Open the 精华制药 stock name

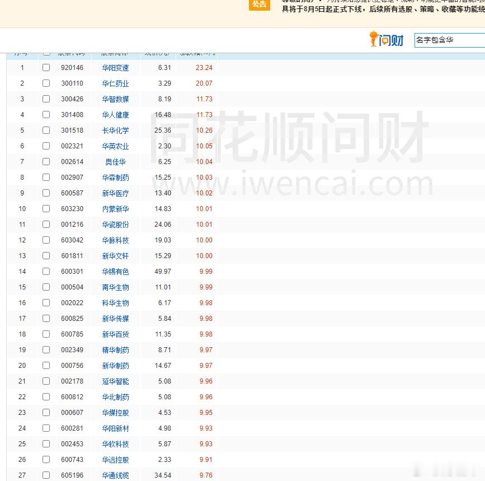[115, 350]
